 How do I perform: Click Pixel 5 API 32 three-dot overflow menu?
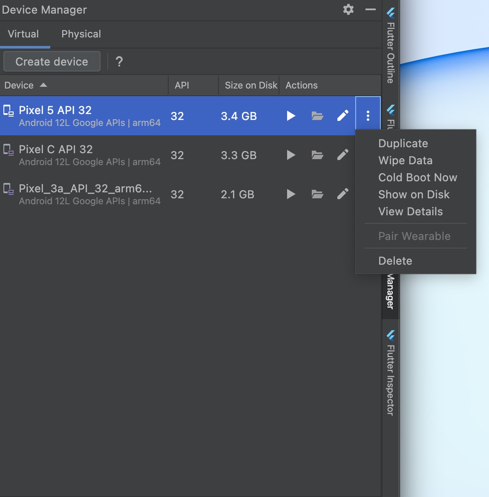click(x=368, y=116)
